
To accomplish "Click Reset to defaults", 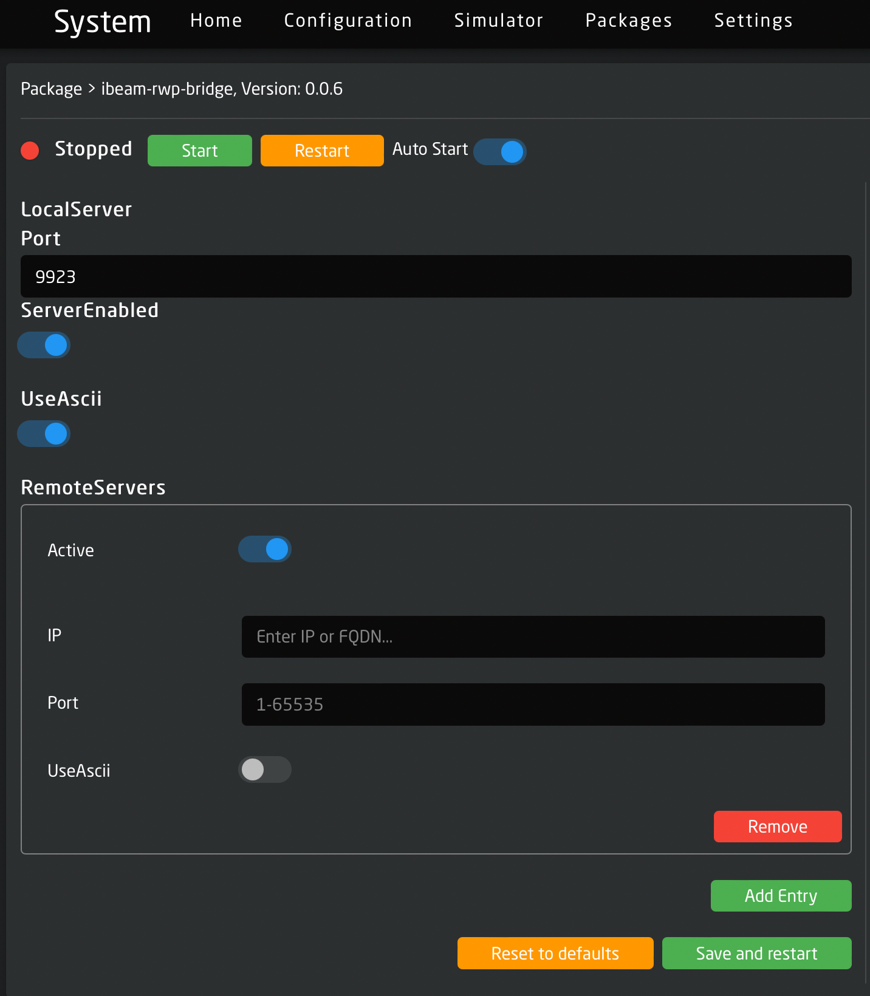I will click(x=555, y=953).
